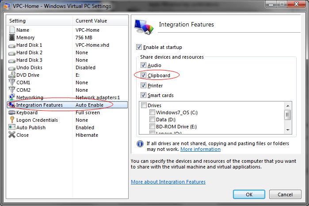Click the Networking computers icon
The width and height of the screenshot is (309, 206).
pos(12,97)
